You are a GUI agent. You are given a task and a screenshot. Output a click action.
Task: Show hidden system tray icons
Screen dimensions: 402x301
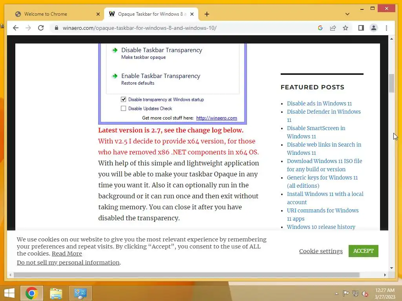[x=336, y=294]
